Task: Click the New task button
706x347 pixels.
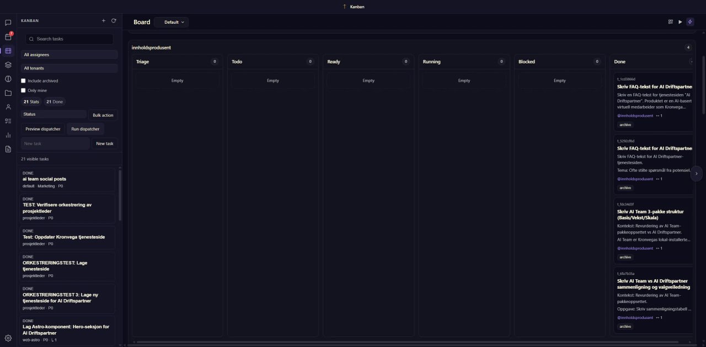Action: (105, 144)
